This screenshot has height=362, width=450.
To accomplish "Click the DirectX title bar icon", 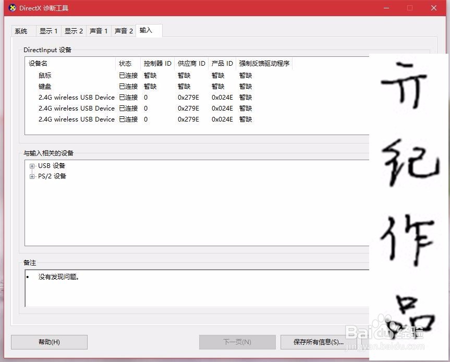I will pos(13,8).
